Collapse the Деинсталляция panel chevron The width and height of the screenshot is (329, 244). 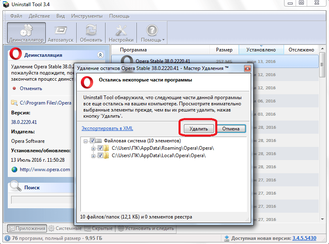[100, 55]
